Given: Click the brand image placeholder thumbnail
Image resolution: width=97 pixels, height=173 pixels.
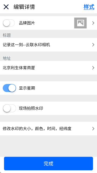Looking at the screenshot, I should [x=80, y=23].
